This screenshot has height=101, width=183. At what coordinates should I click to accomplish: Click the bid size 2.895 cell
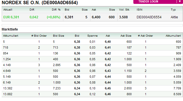[57, 65]
